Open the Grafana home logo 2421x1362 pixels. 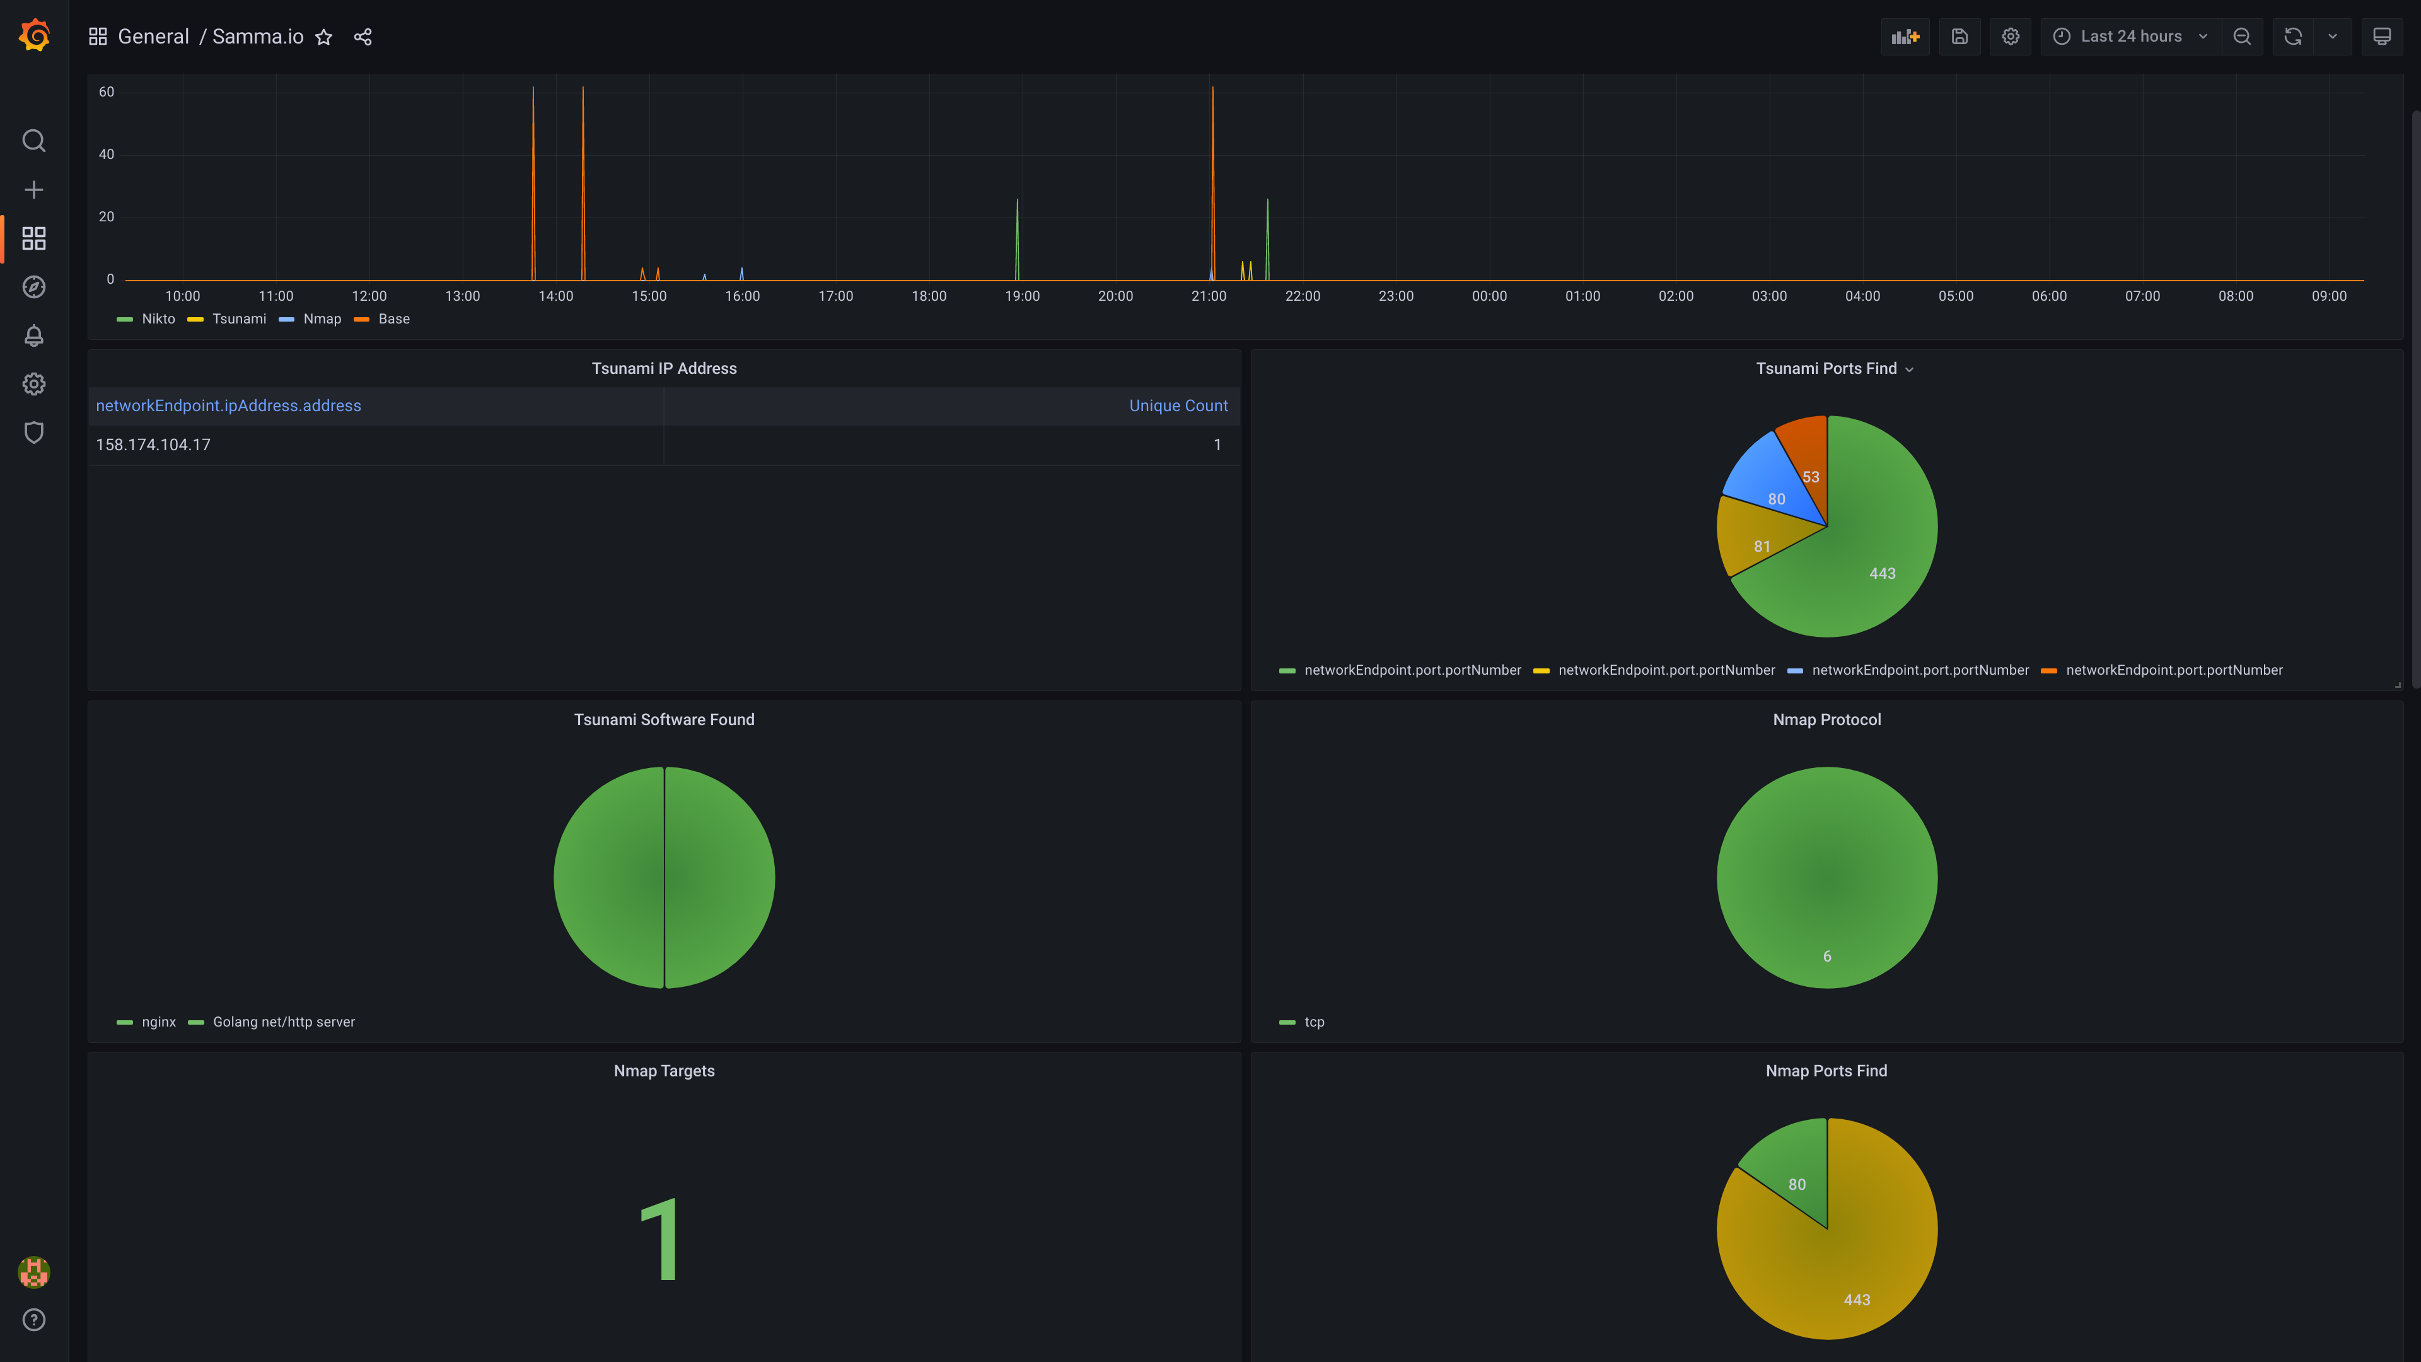click(34, 36)
